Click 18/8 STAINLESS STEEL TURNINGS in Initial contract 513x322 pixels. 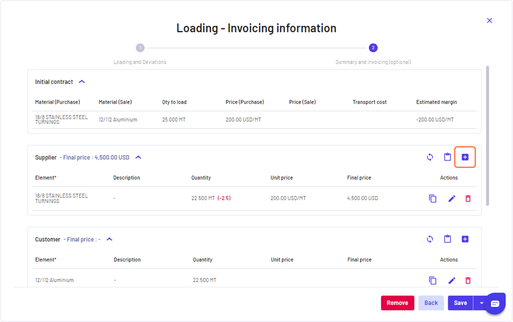click(62, 120)
